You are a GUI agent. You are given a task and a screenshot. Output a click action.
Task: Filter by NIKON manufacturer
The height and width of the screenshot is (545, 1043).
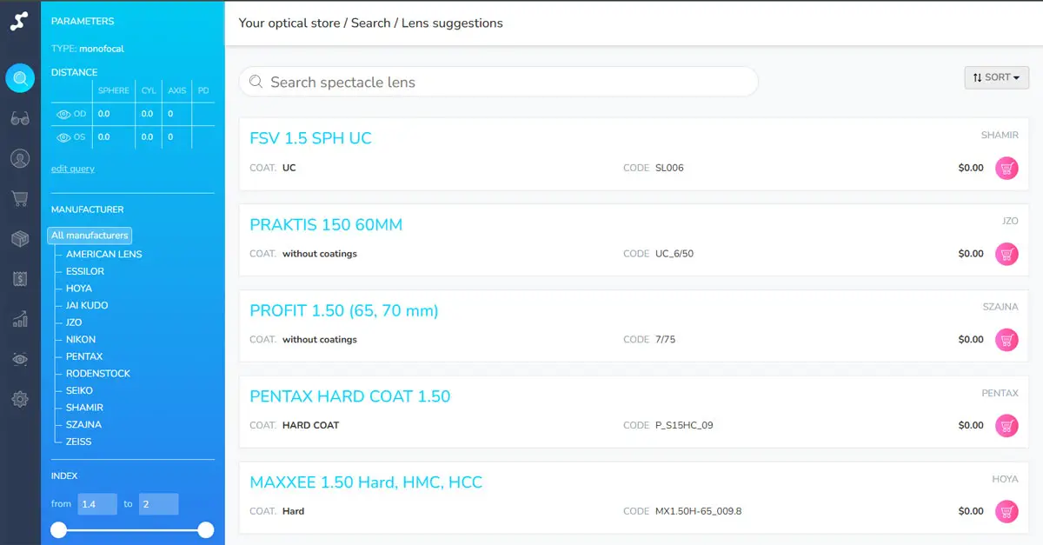click(x=81, y=339)
